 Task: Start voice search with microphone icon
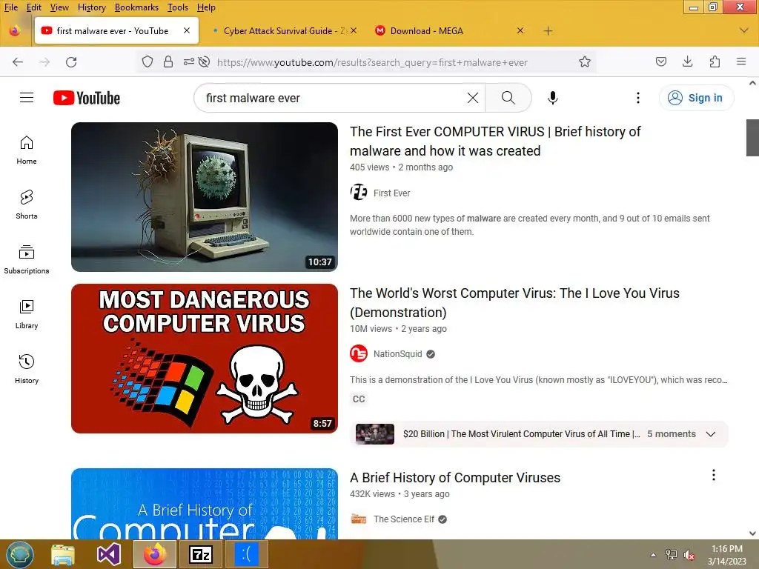tap(553, 98)
